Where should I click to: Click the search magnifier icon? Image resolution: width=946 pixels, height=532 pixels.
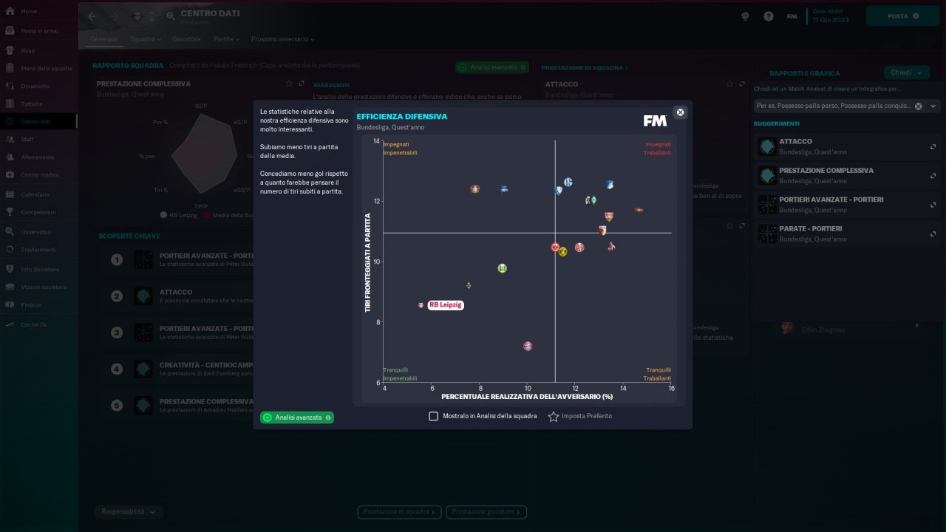(x=171, y=16)
